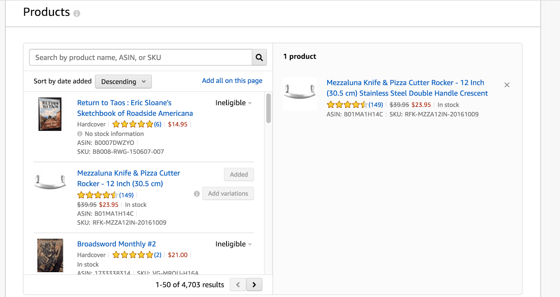Screen dimensions: 560x297
Task: Go to next page of results
Action: [254, 285]
